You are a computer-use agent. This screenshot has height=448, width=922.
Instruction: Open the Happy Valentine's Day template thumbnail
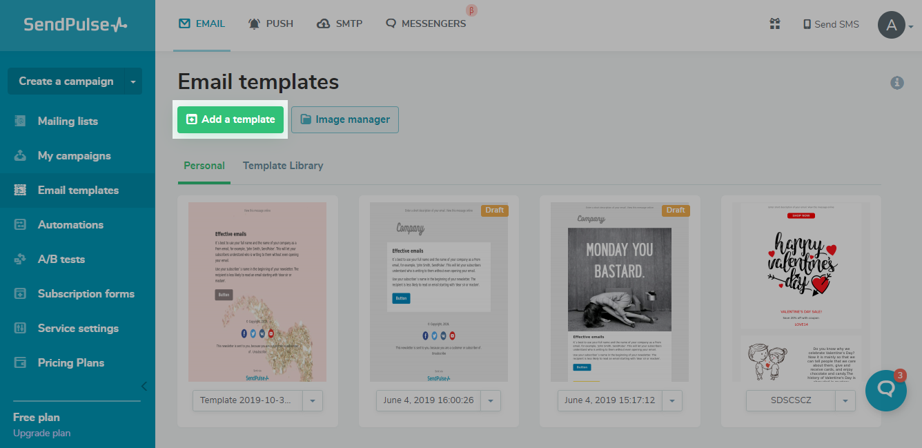801,290
